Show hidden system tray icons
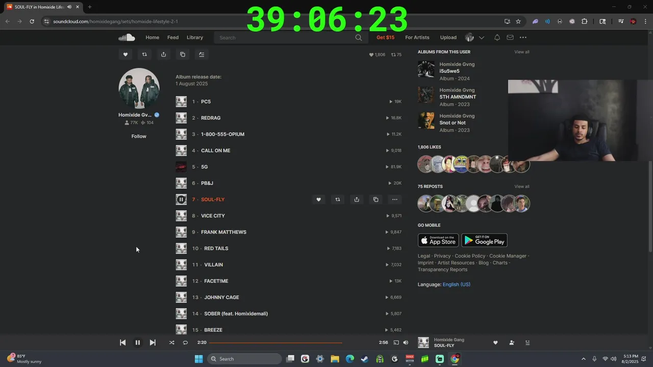Viewport: 653px width, 367px height. tap(584, 359)
